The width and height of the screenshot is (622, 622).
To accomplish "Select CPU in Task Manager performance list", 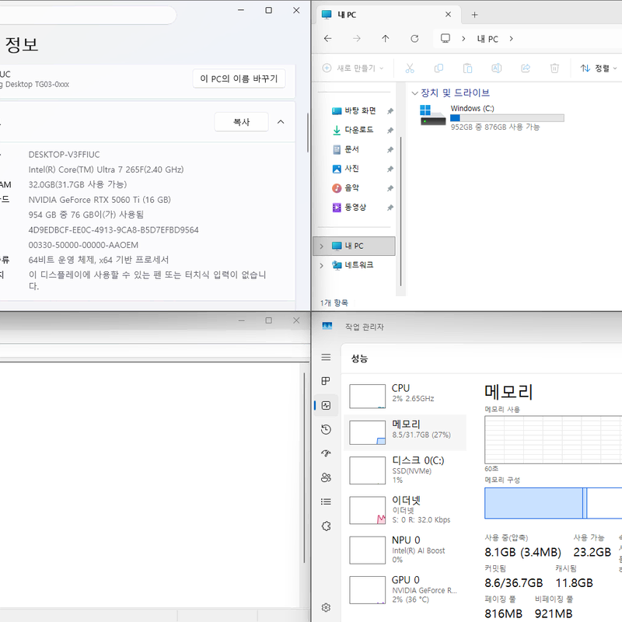I will (405, 396).
